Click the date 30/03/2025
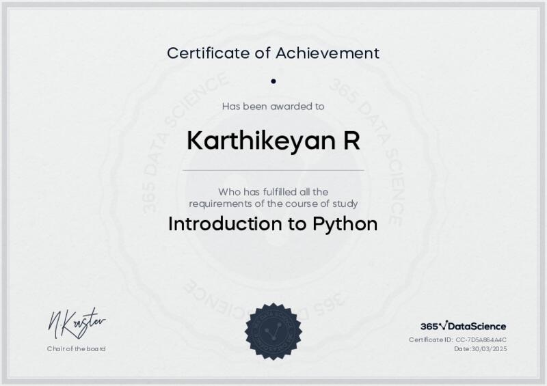Viewport: 547px width, 386px height. (489, 348)
